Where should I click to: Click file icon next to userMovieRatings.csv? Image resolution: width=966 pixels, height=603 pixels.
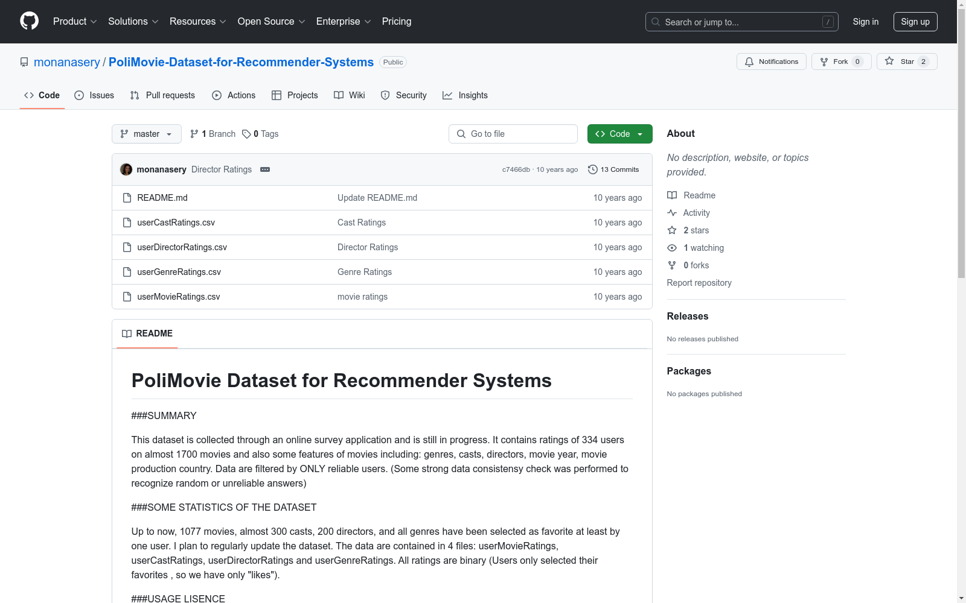pyautogui.click(x=127, y=297)
